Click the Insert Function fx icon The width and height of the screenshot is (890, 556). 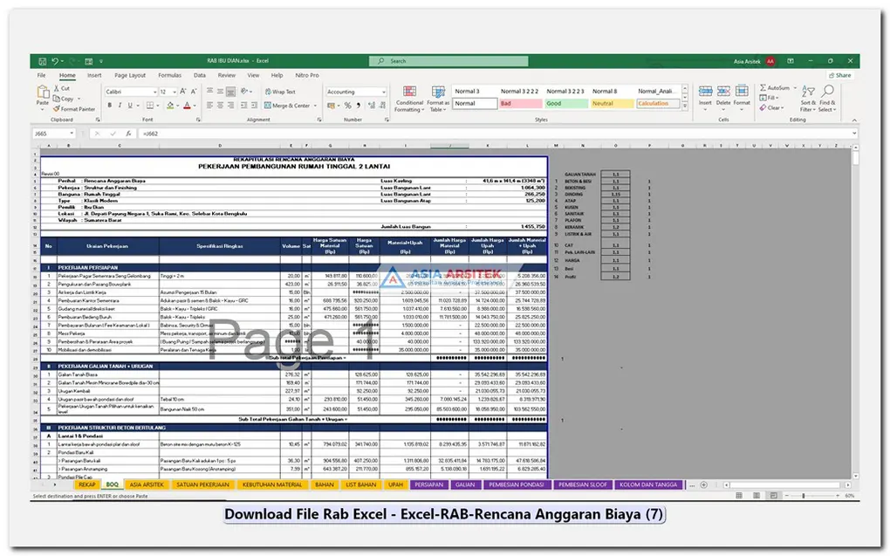click(x=129, y=134)
